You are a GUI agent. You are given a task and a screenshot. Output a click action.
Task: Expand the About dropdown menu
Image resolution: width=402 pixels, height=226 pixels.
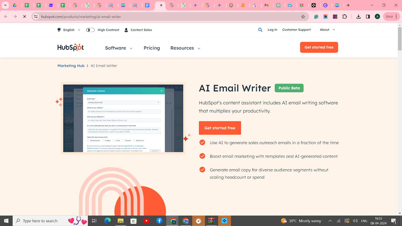coord(327,30)
